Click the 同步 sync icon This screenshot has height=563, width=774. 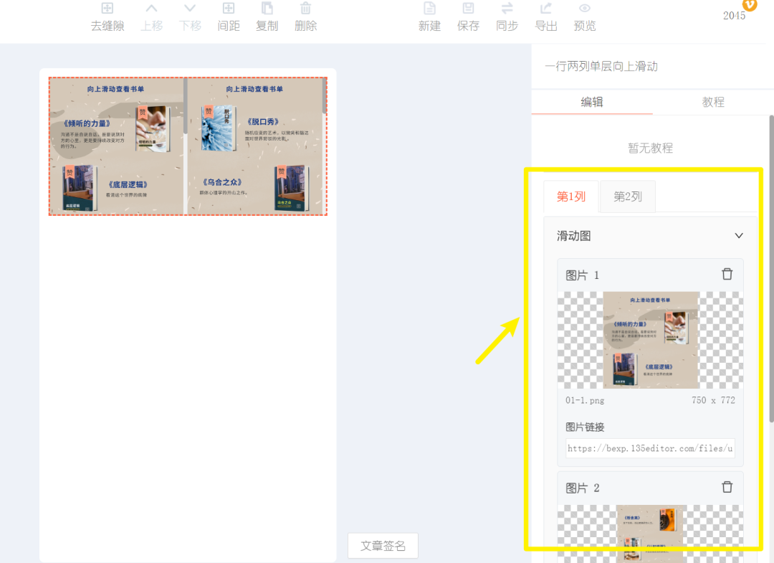tap(507, 9)
